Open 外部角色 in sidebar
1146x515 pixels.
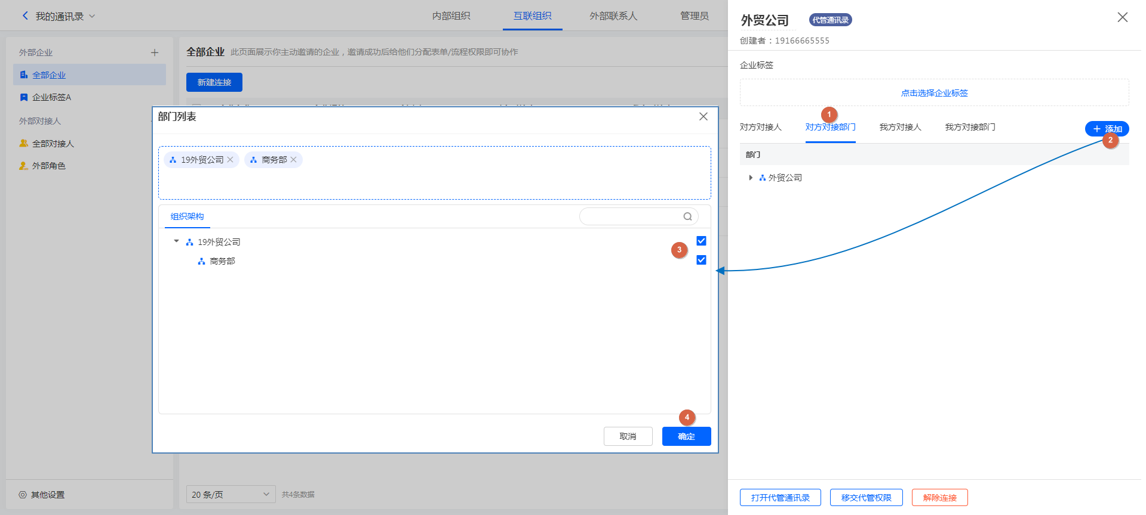pos(48,166)
